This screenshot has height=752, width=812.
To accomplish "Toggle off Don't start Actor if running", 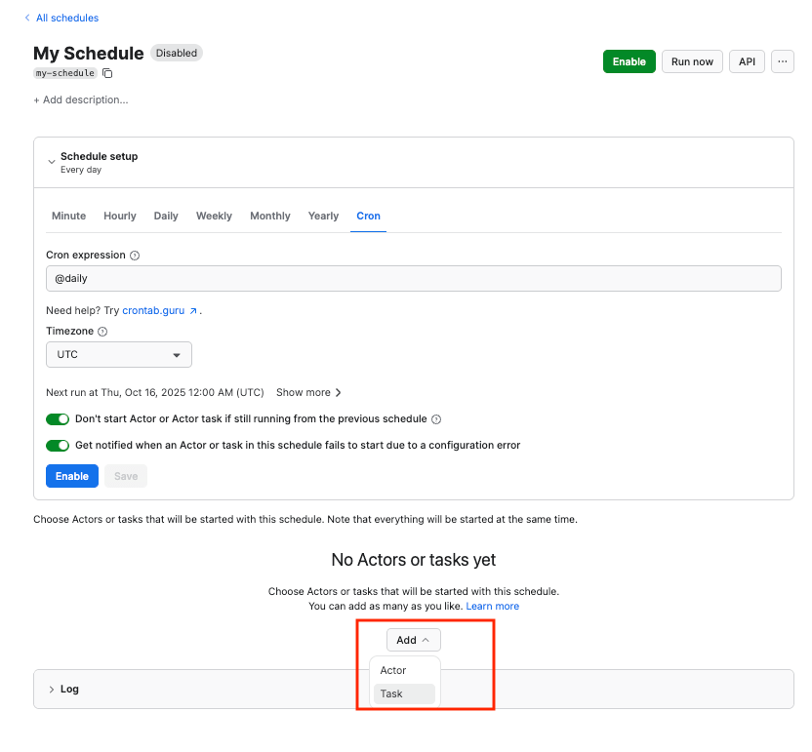I will (58, 419).
